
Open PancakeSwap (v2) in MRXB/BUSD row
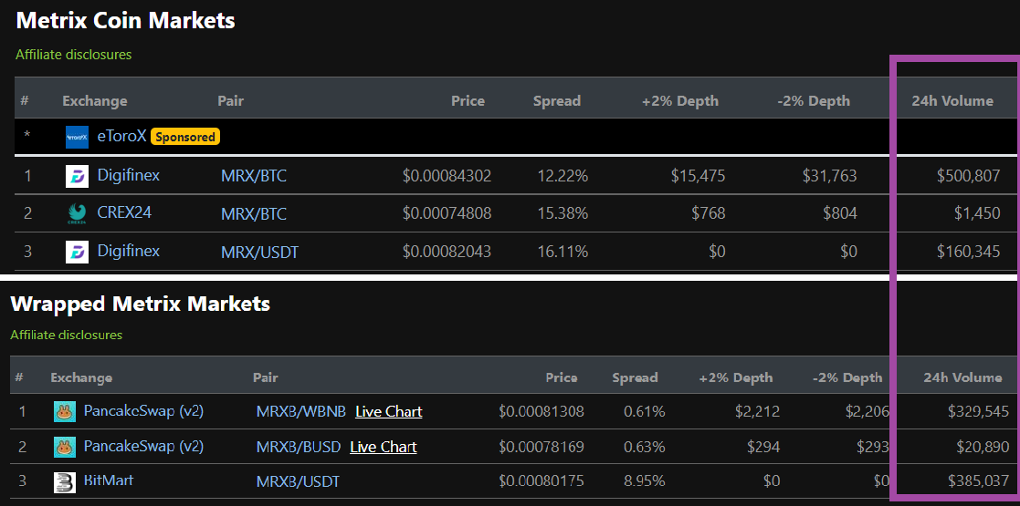143,446
